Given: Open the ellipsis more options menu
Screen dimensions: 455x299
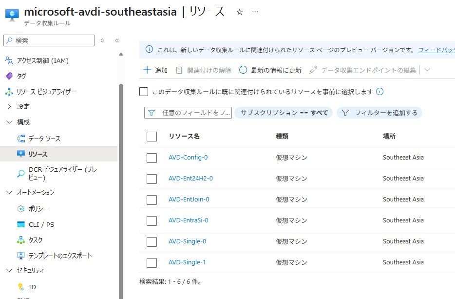Looking at the screenshot, I should [x=255, y=12].
